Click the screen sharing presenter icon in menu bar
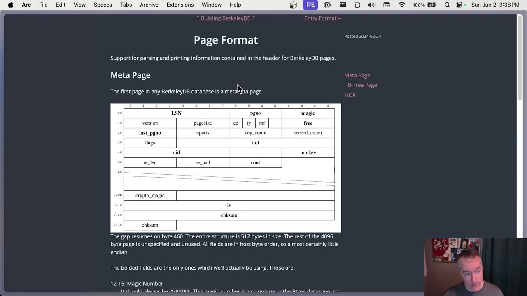Viewport: 527px width, 296px height. pyautogui.click(x=310, y=5)
